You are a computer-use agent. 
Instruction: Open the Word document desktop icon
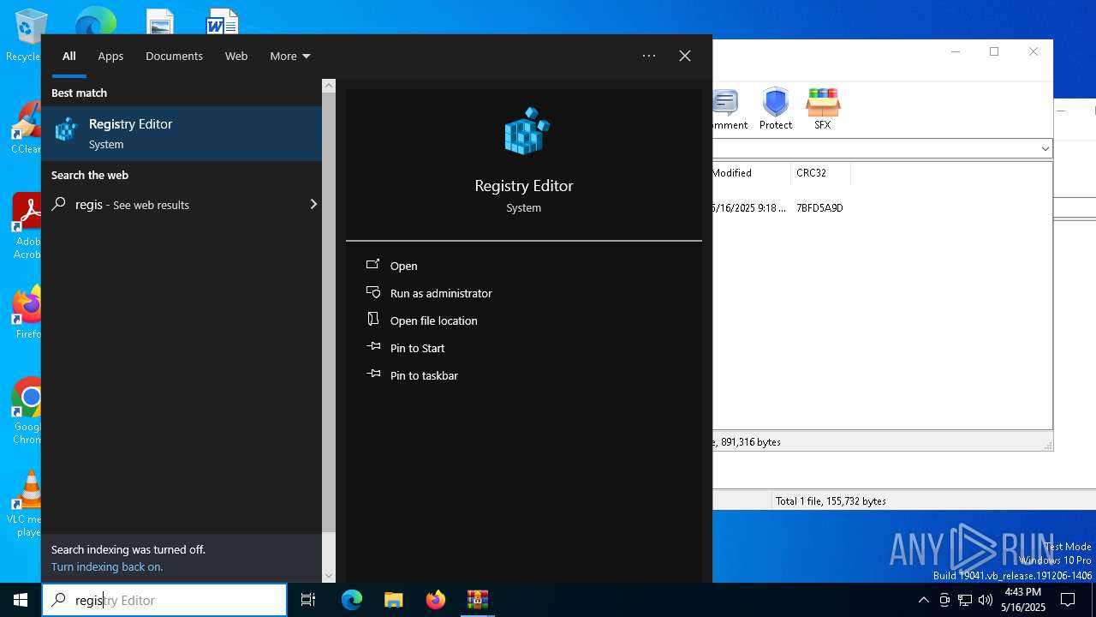pyautogui.click(x=222, y=22)
